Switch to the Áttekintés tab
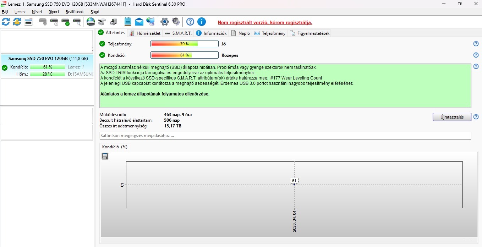The image size is (482, 247). click(111, 33)
